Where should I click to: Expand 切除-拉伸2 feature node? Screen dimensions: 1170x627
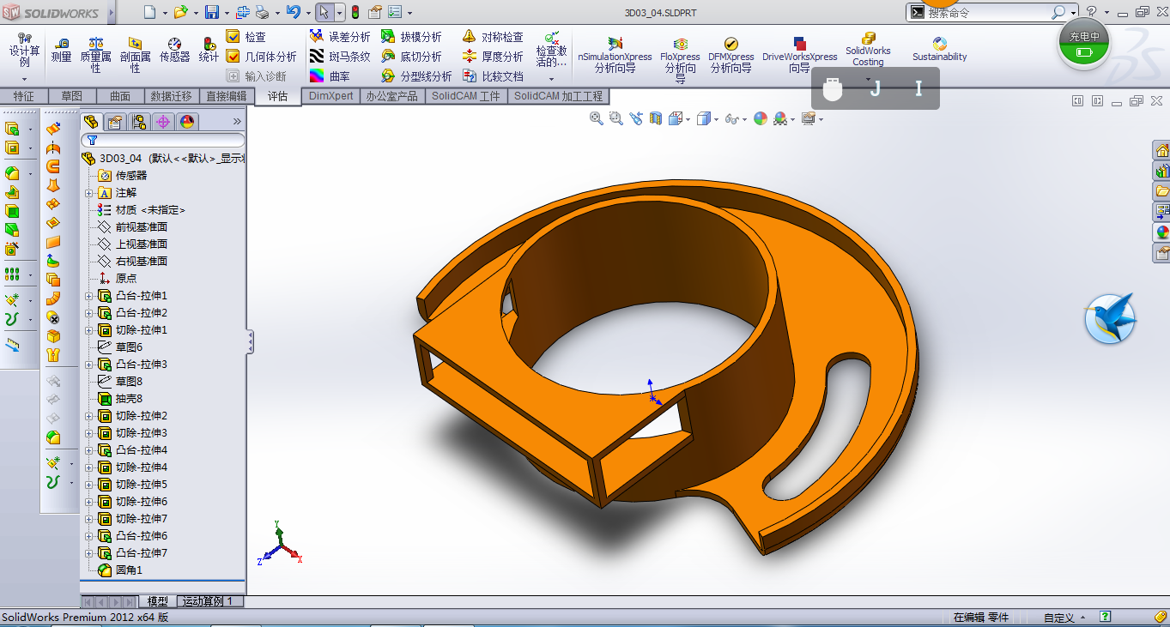click(88, 416)
